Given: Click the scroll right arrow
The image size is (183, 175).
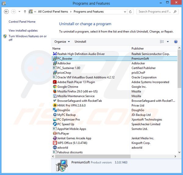Looking at the screenshot, I should tap(175, 156).
